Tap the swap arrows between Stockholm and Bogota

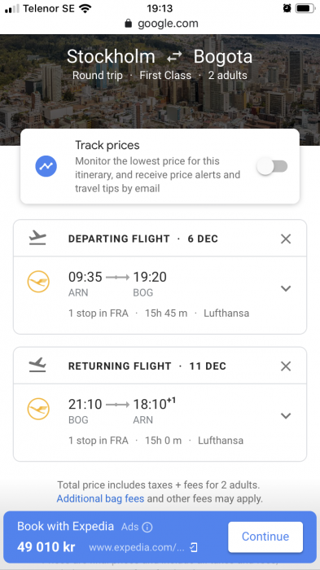tap(174, 57)
